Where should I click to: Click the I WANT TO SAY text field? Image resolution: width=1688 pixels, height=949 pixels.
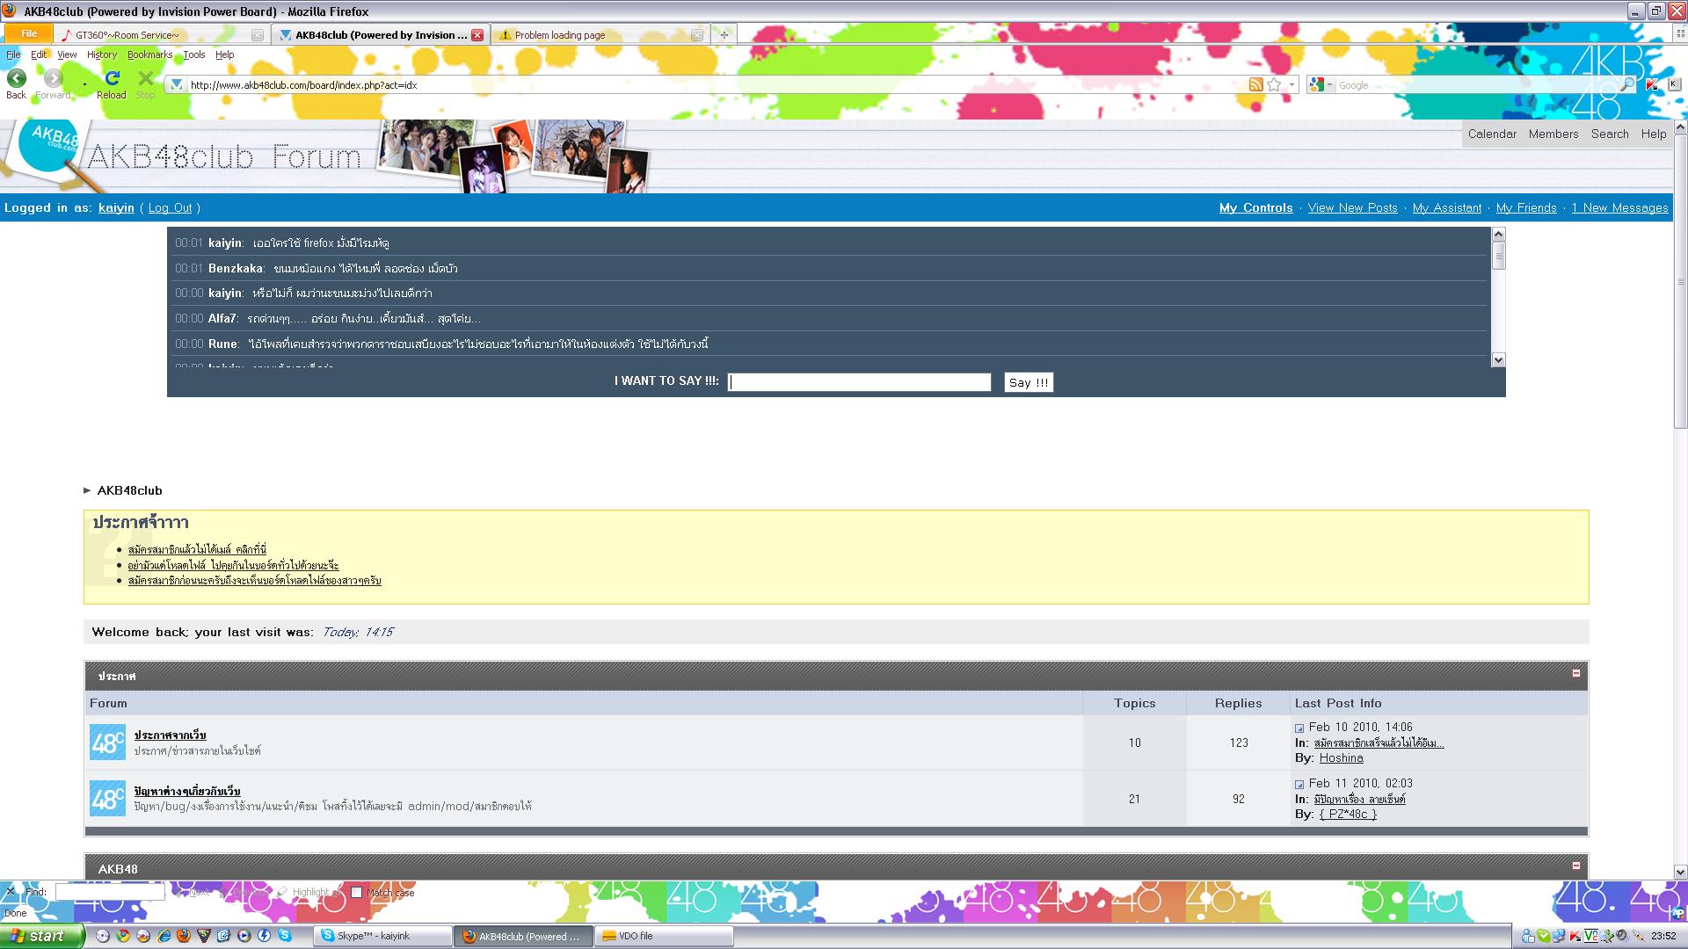[x=859, y=382]
